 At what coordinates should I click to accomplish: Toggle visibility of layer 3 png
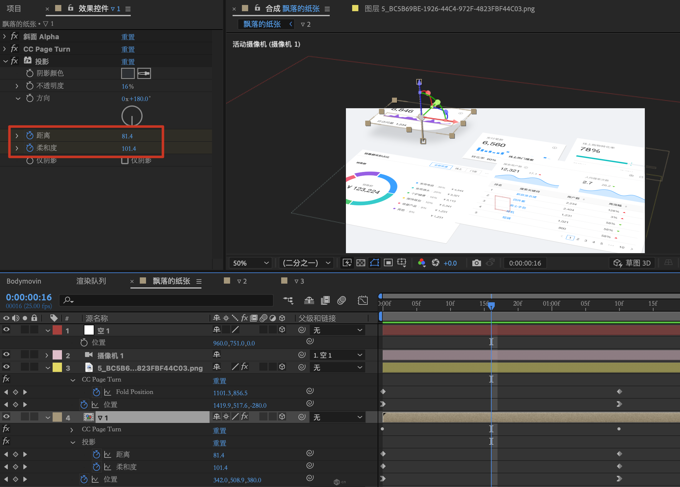click(x=6, y=367)
